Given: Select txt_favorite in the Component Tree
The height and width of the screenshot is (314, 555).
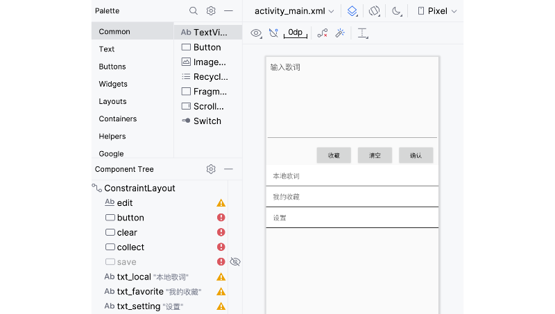Looking at the screenshot, I should (x=139, y=292).
